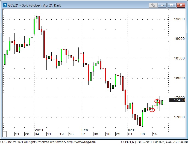
Task: Click the small empty box at time axis left
Action: (x=5, y=134)
